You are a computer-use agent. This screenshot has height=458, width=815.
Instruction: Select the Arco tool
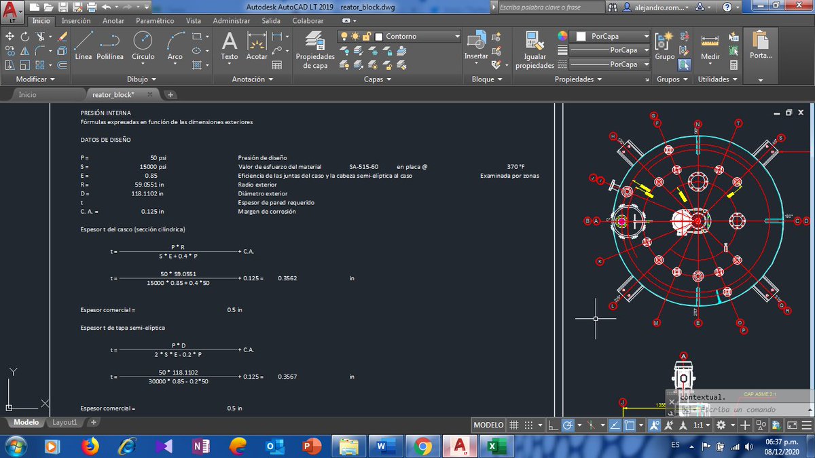175,45
